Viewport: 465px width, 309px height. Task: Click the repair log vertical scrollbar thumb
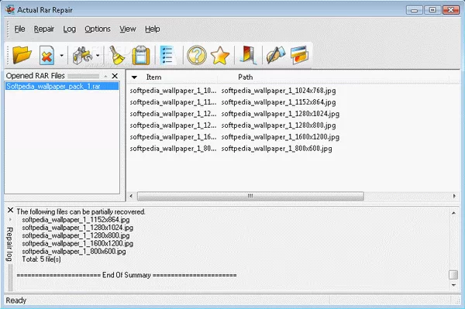(x=453, y=275)
